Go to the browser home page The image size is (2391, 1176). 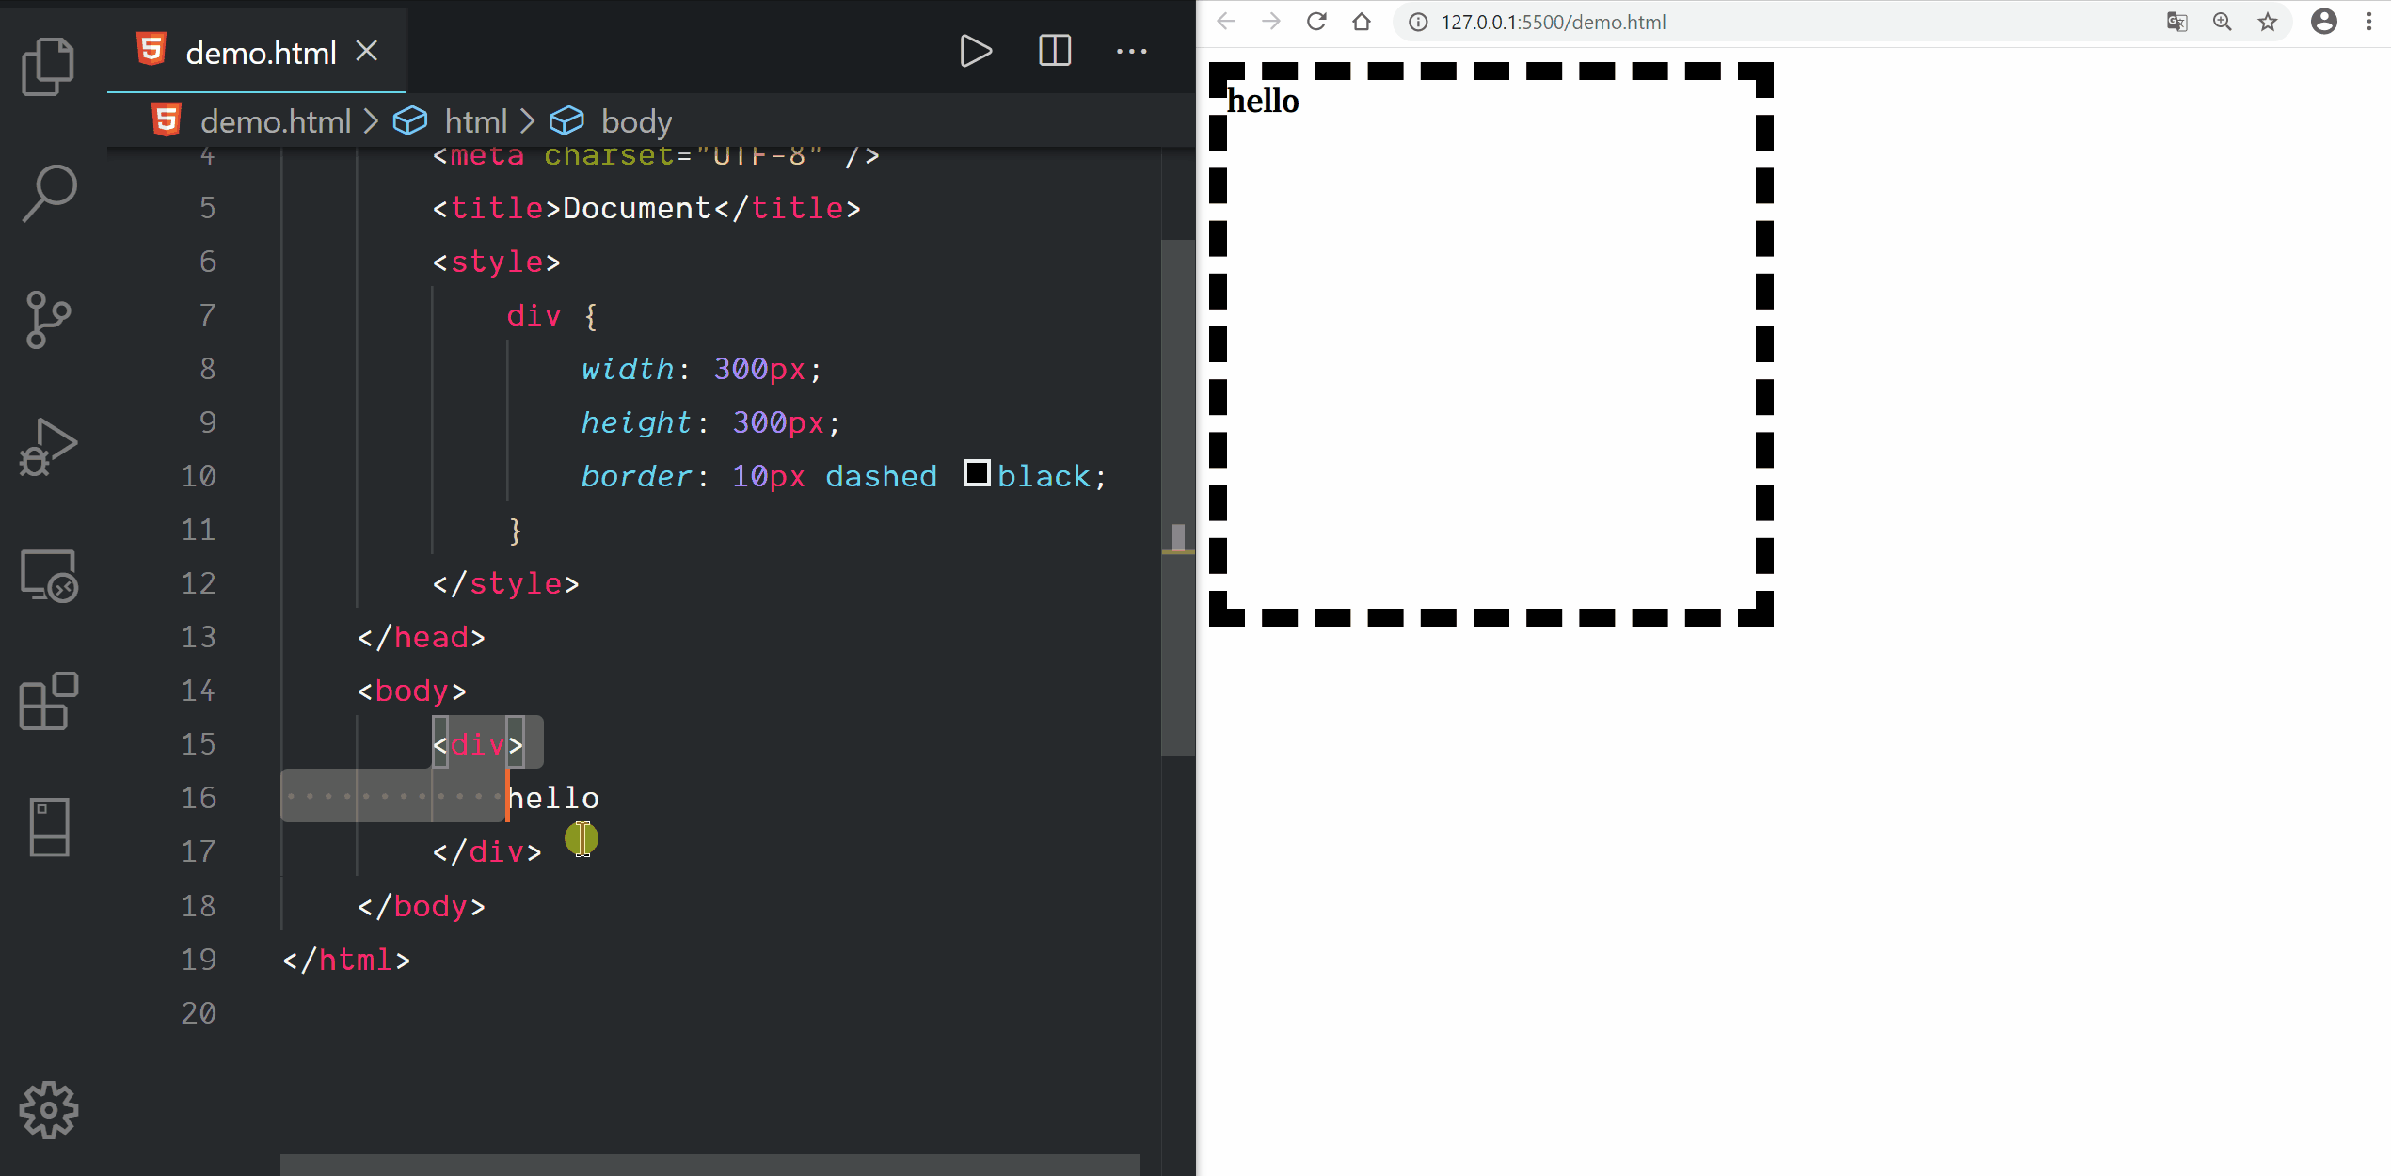click(x=1362, y=22)
